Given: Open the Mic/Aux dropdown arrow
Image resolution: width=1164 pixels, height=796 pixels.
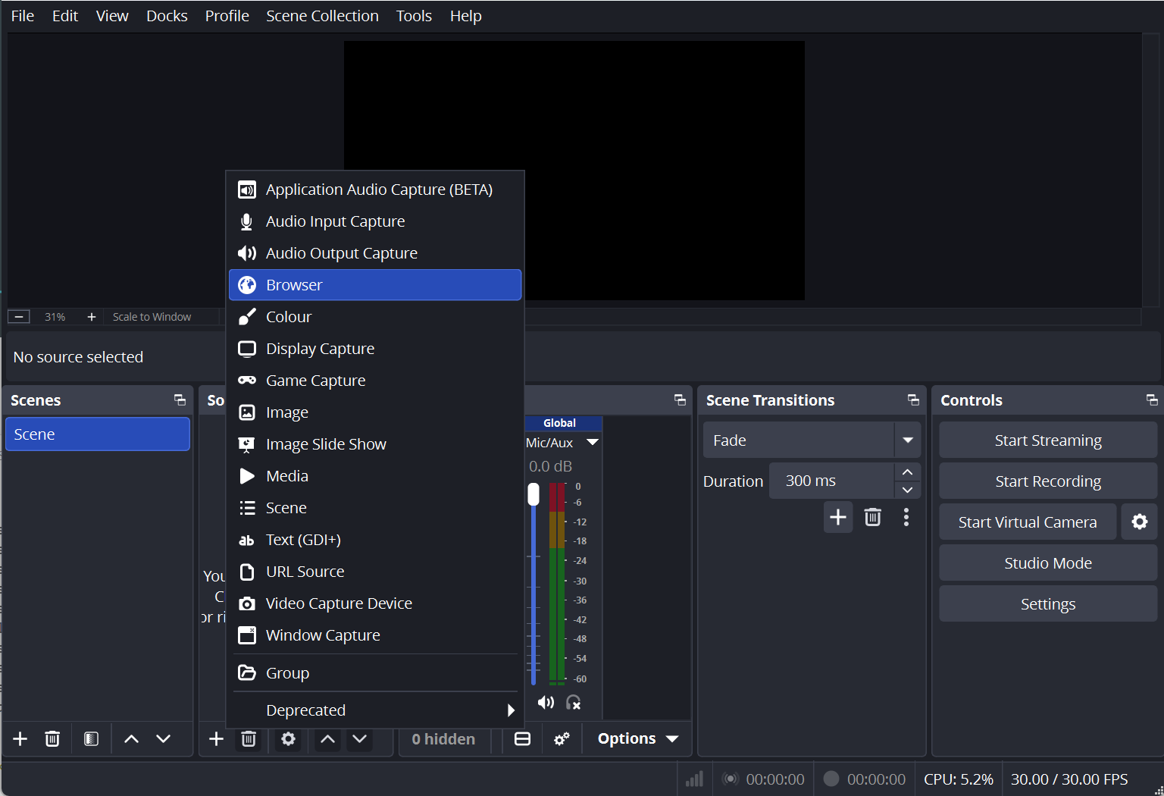Looking at the screenshot, I should 593,442.
